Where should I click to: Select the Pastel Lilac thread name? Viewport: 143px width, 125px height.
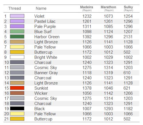pyautogui.click(x=45, y=21)
